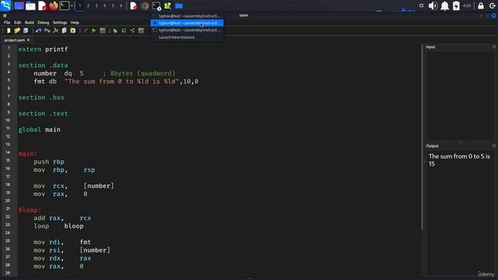Expand the terminal launcher dropdown arrow
Screen dimensions: 498x280
pos(72,5)
